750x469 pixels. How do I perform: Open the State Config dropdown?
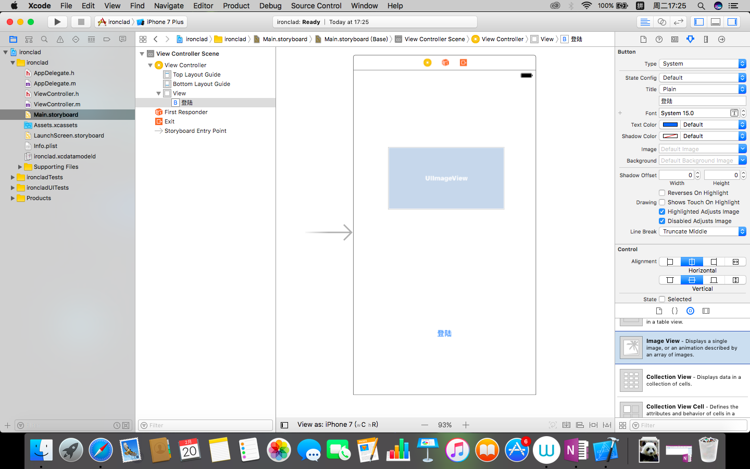coord(703,78)
